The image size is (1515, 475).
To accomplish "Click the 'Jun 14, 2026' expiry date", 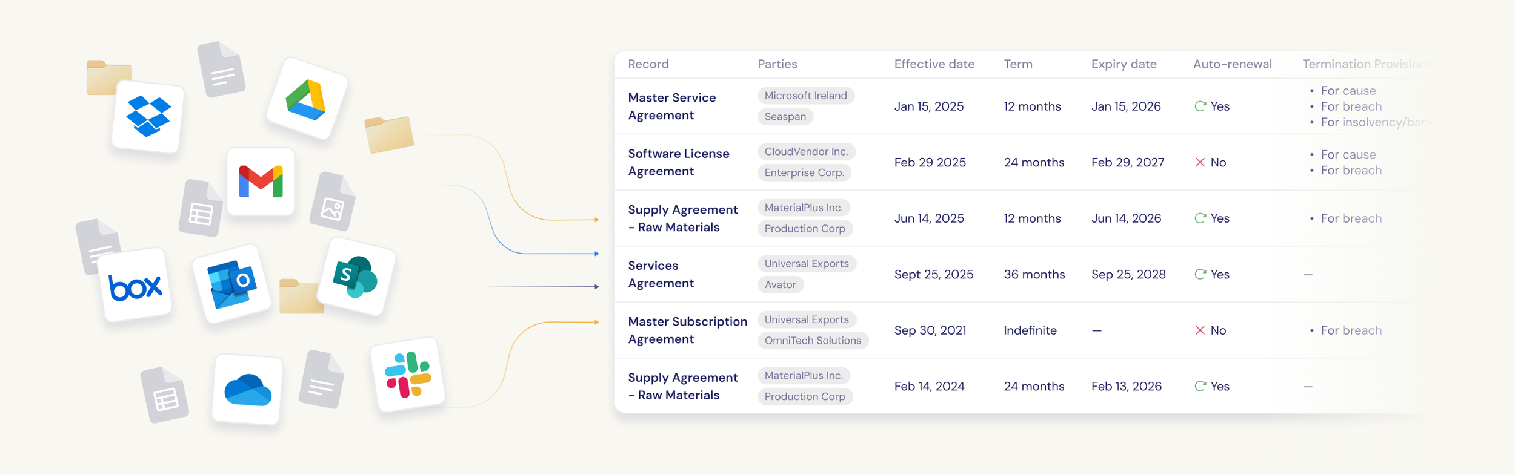I will pos(1127,218).
